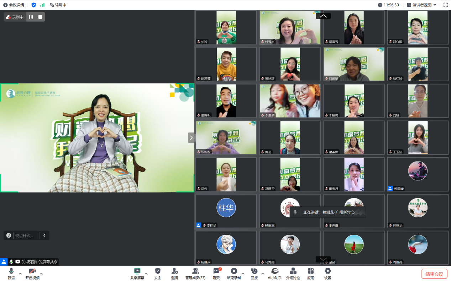
Task: Open the 邀请 invite dialog
Action: (174, 273)
